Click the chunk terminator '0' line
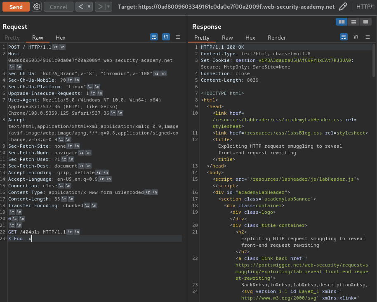Screen dimensions: 377x302 (x=9, y=219)
